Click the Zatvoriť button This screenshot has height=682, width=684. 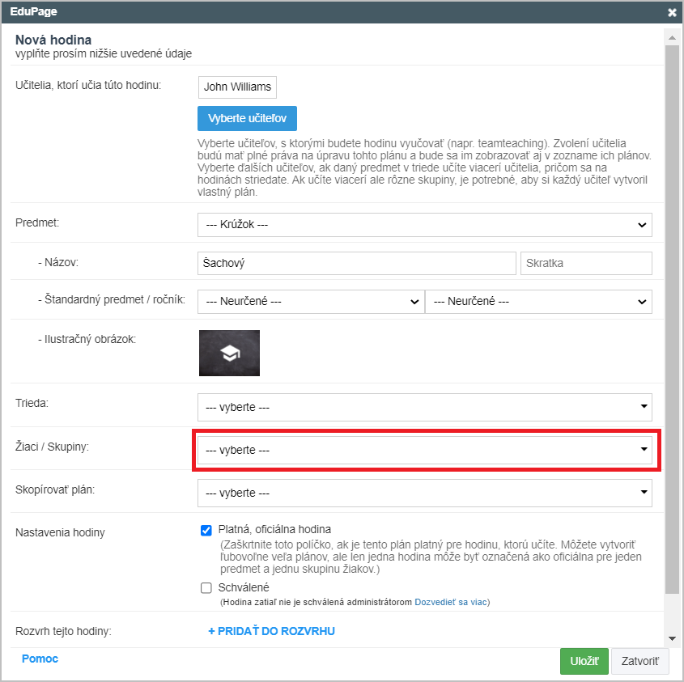pyautogui.click(x=639, y=661)
